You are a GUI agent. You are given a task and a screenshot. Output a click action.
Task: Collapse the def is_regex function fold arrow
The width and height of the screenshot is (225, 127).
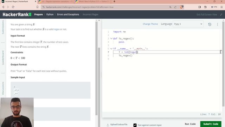coord(111,38)
